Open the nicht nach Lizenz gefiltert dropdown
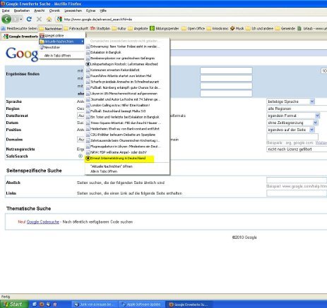The width and height of the screenshot is (327, 308). point(297,149)
